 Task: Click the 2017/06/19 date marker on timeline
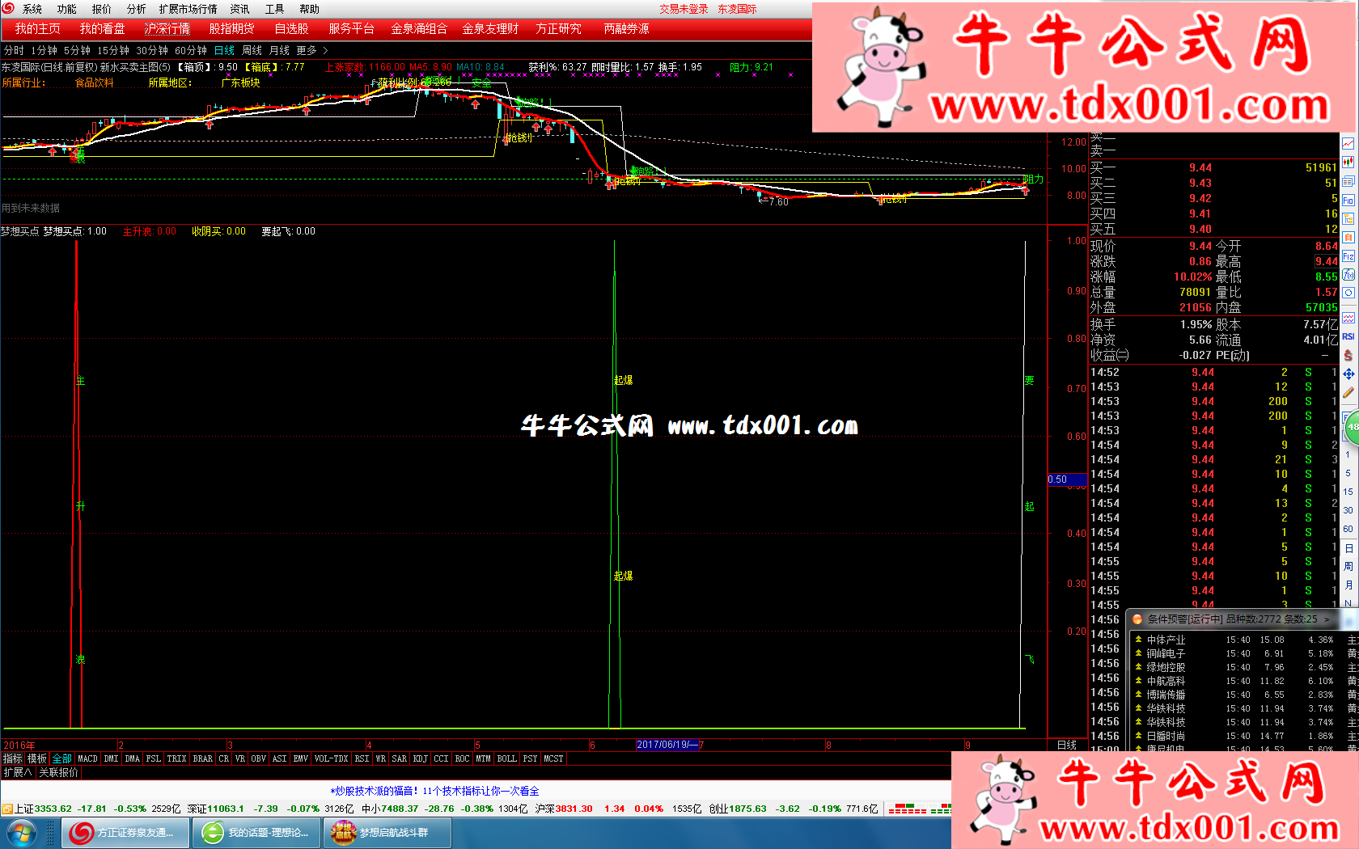[667, 745]
